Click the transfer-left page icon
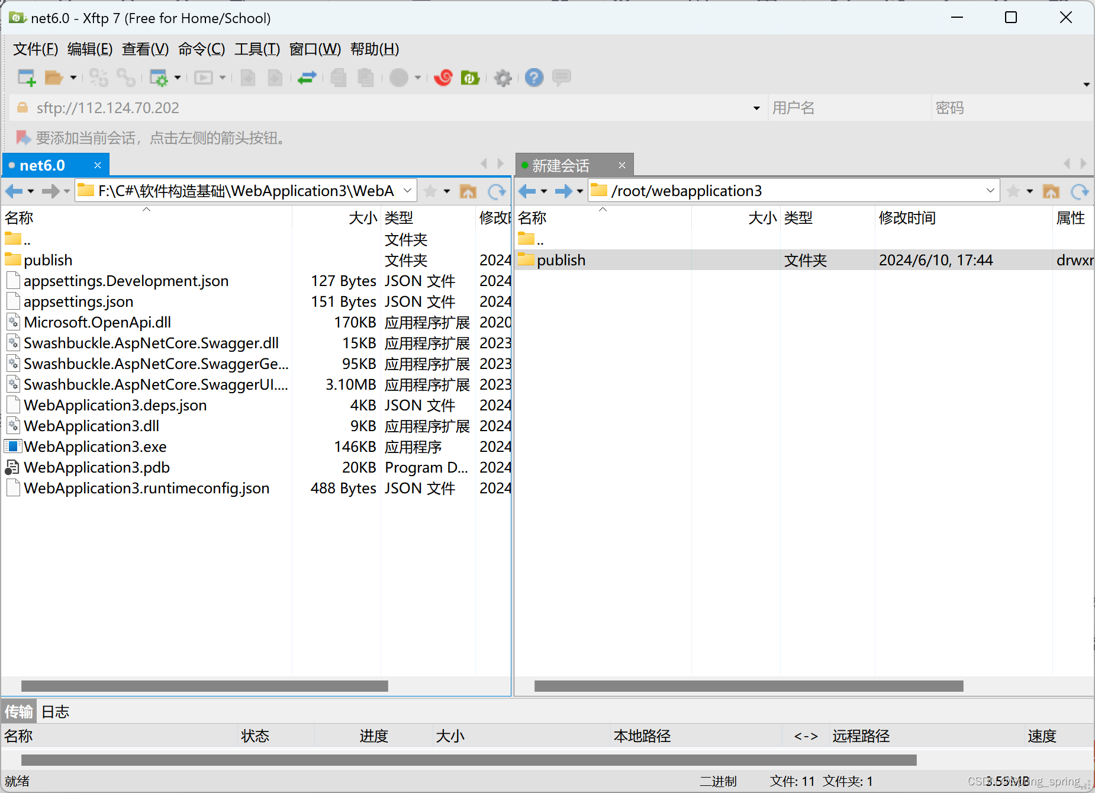This screenshot has width=1095, height=793. [248, 78]
